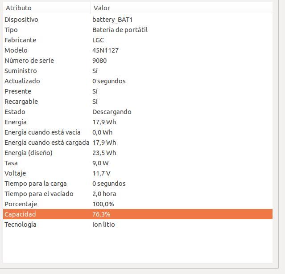Click the Atributo column header
285x274 pixels.
pos(47,8)
